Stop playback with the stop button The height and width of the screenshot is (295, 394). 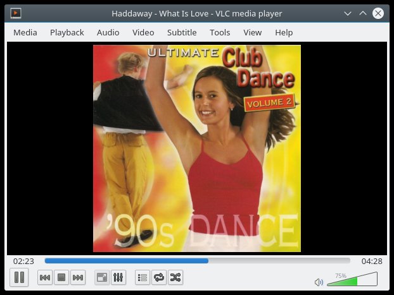pos(61,277)
